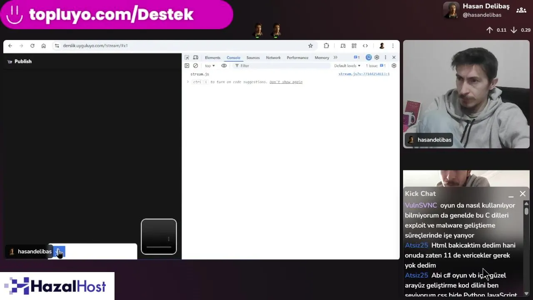The width and height of the screenshot is (533, 300).
Task: Toggle the console sidebar
Action: coord(187,66)
